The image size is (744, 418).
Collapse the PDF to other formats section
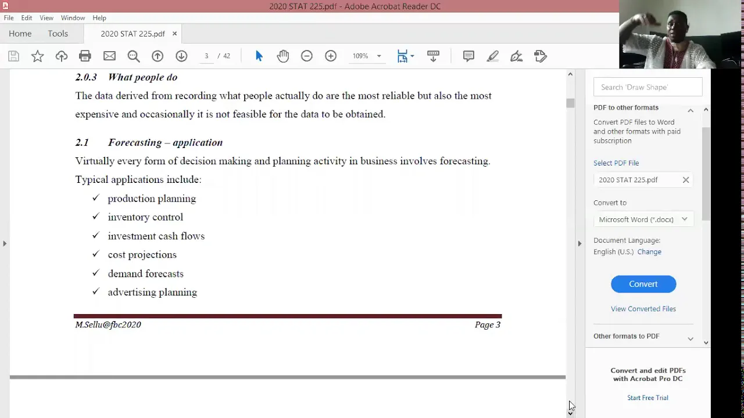tap(691, 110)
